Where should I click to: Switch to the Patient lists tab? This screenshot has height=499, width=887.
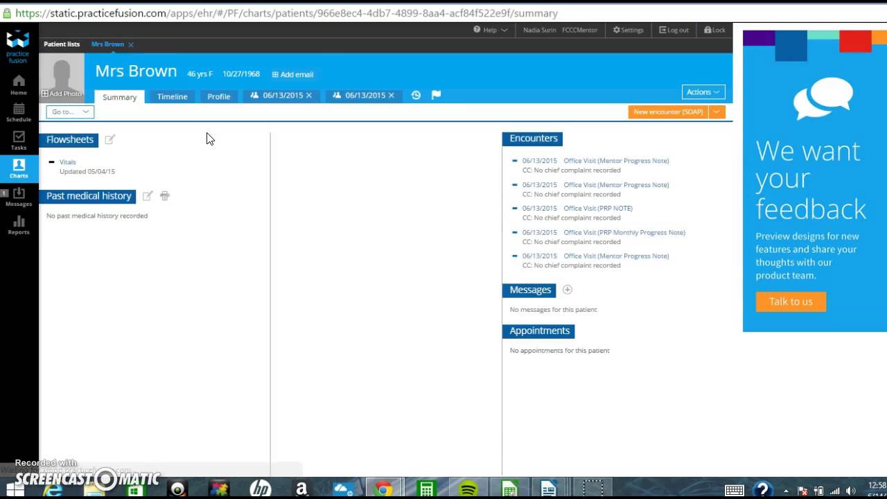click(x=62, y=44)
